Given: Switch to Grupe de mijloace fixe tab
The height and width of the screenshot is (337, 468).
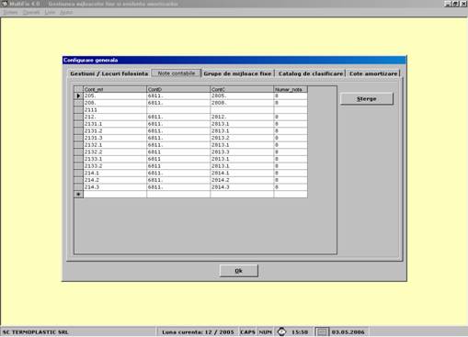Looking at the screenshot, I should point(237,73).
